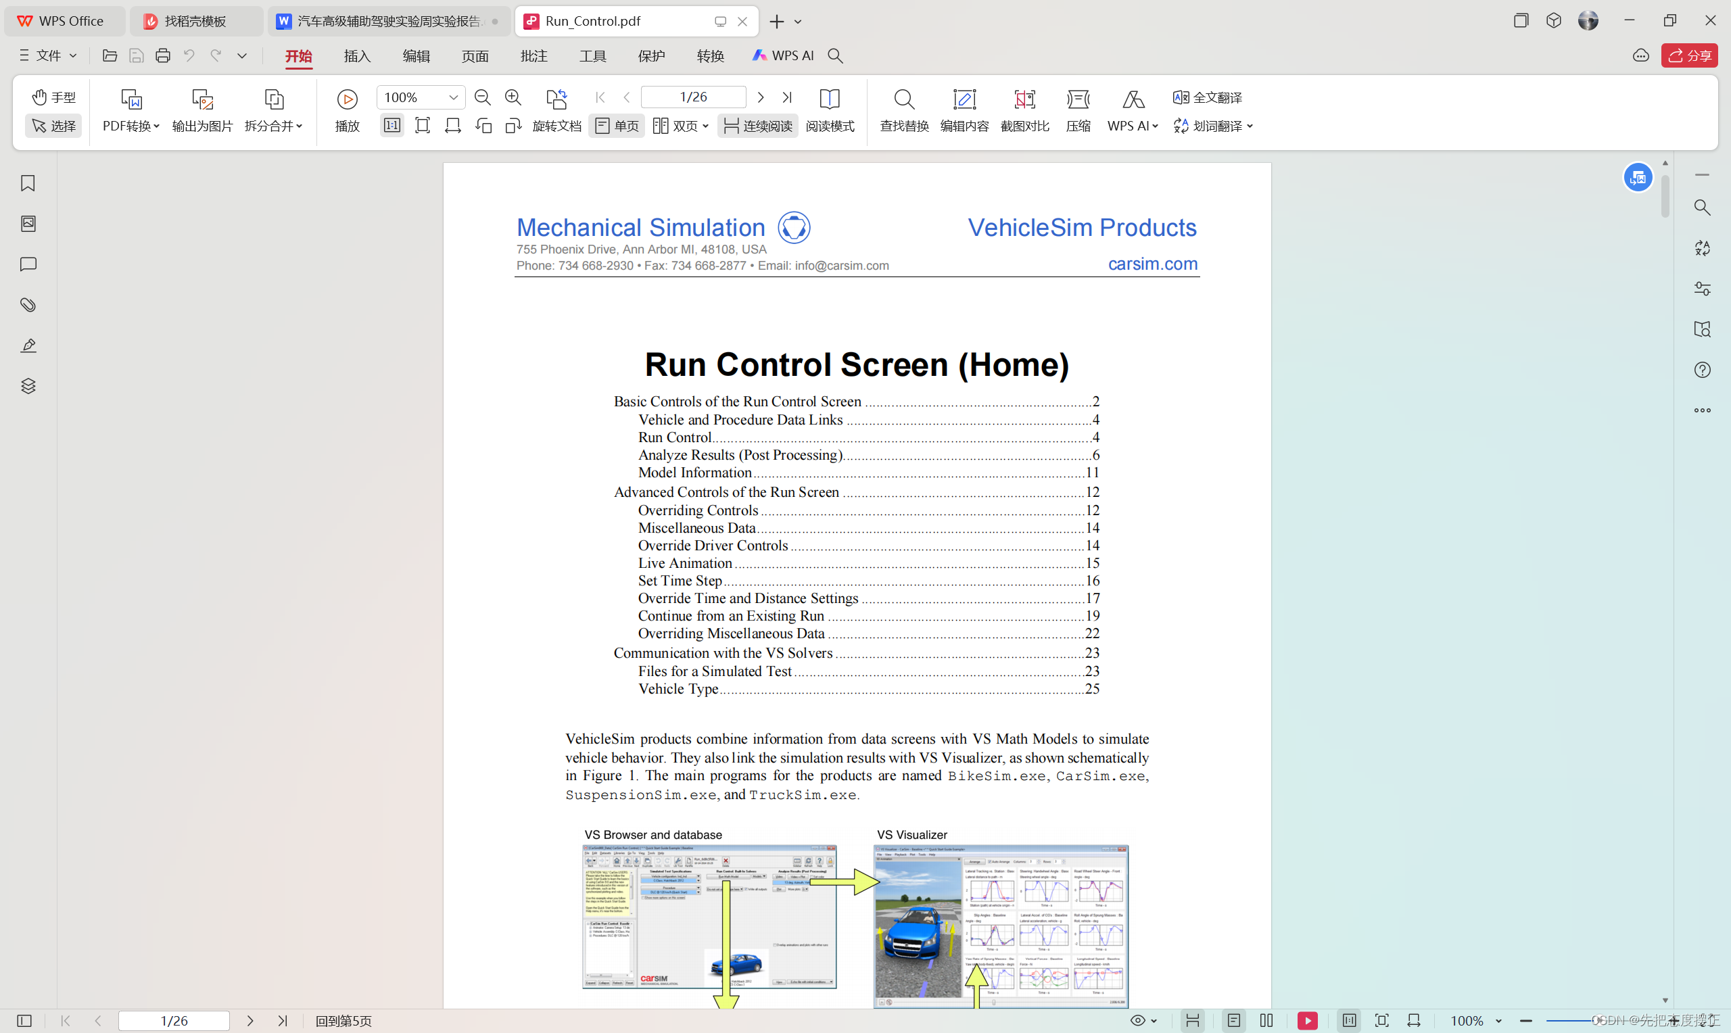Click the Zoom In magnifier icon
The image size is (1731, 1033).
point(513,97)
